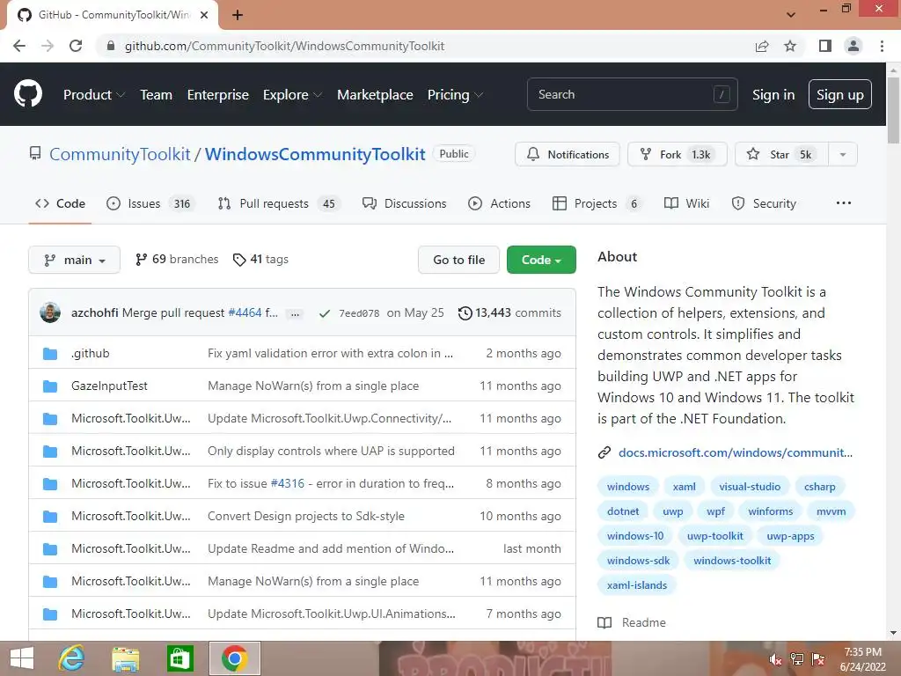Open pull request #4464 link
The height and width of the screenshot is (676, 901).
pyautogui.click(x=245, y=312)
